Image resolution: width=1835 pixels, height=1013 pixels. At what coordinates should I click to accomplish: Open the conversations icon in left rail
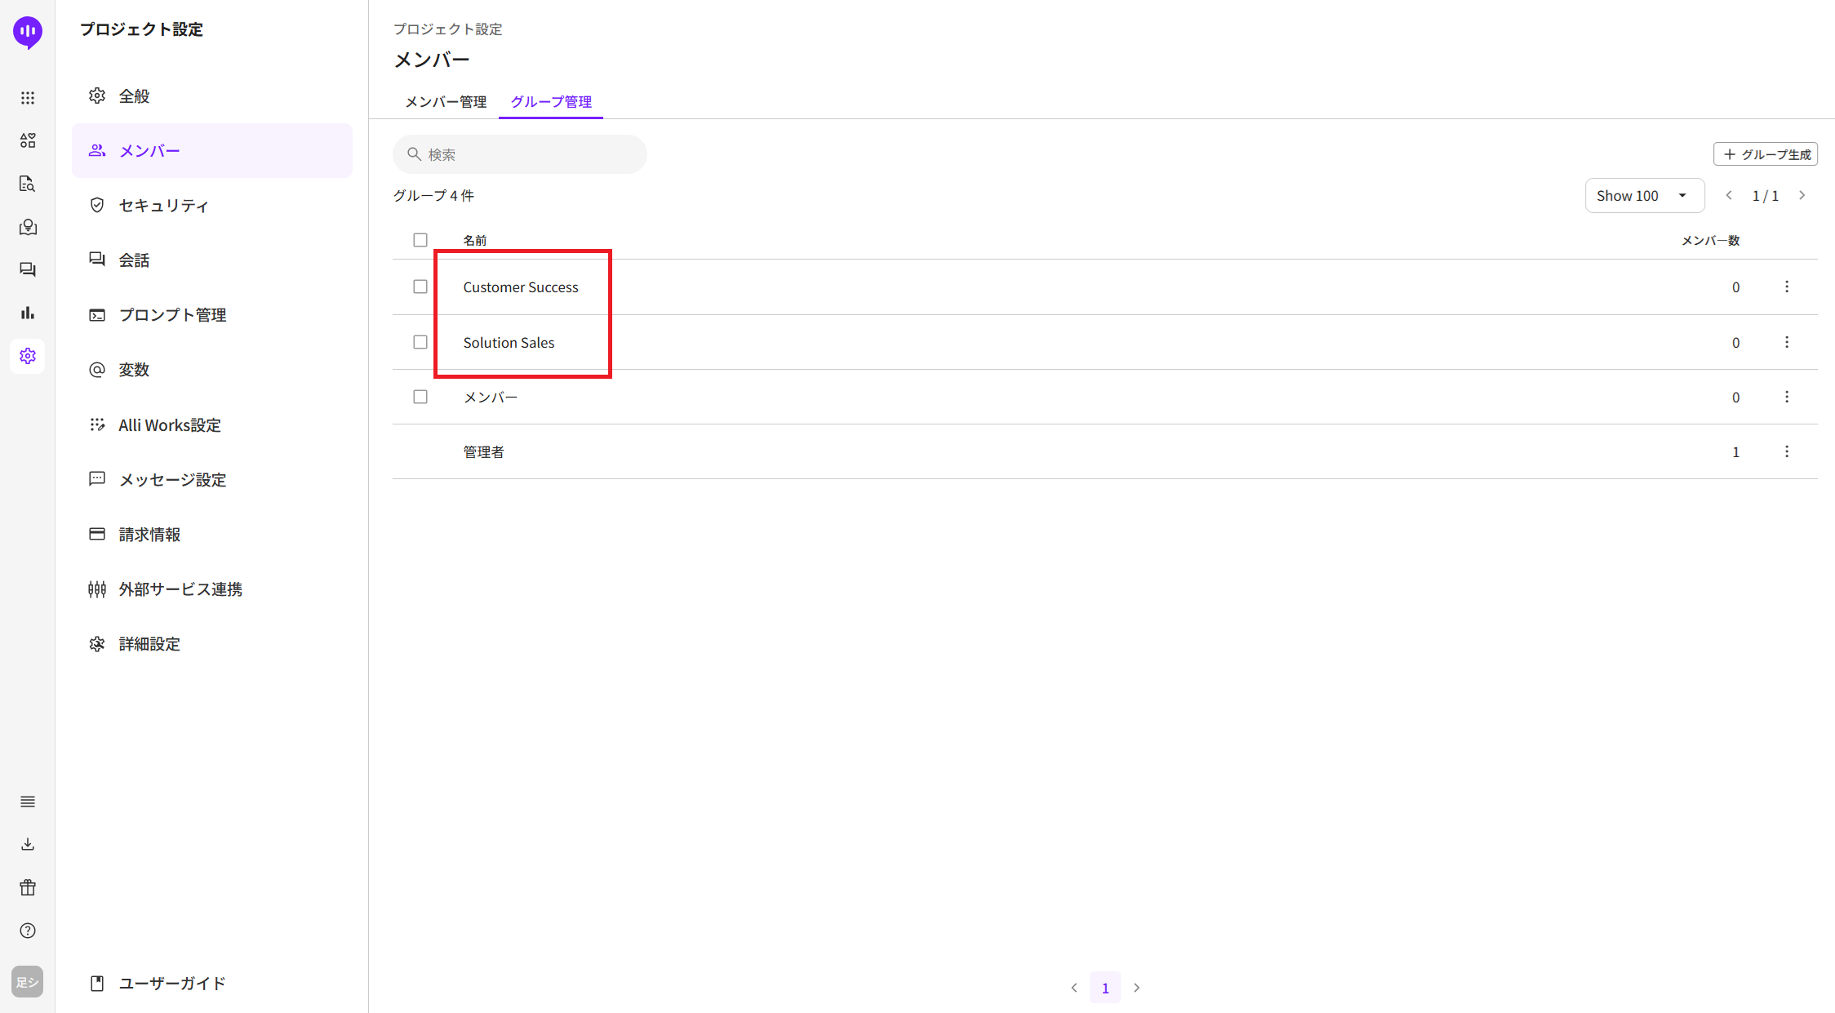28,269
